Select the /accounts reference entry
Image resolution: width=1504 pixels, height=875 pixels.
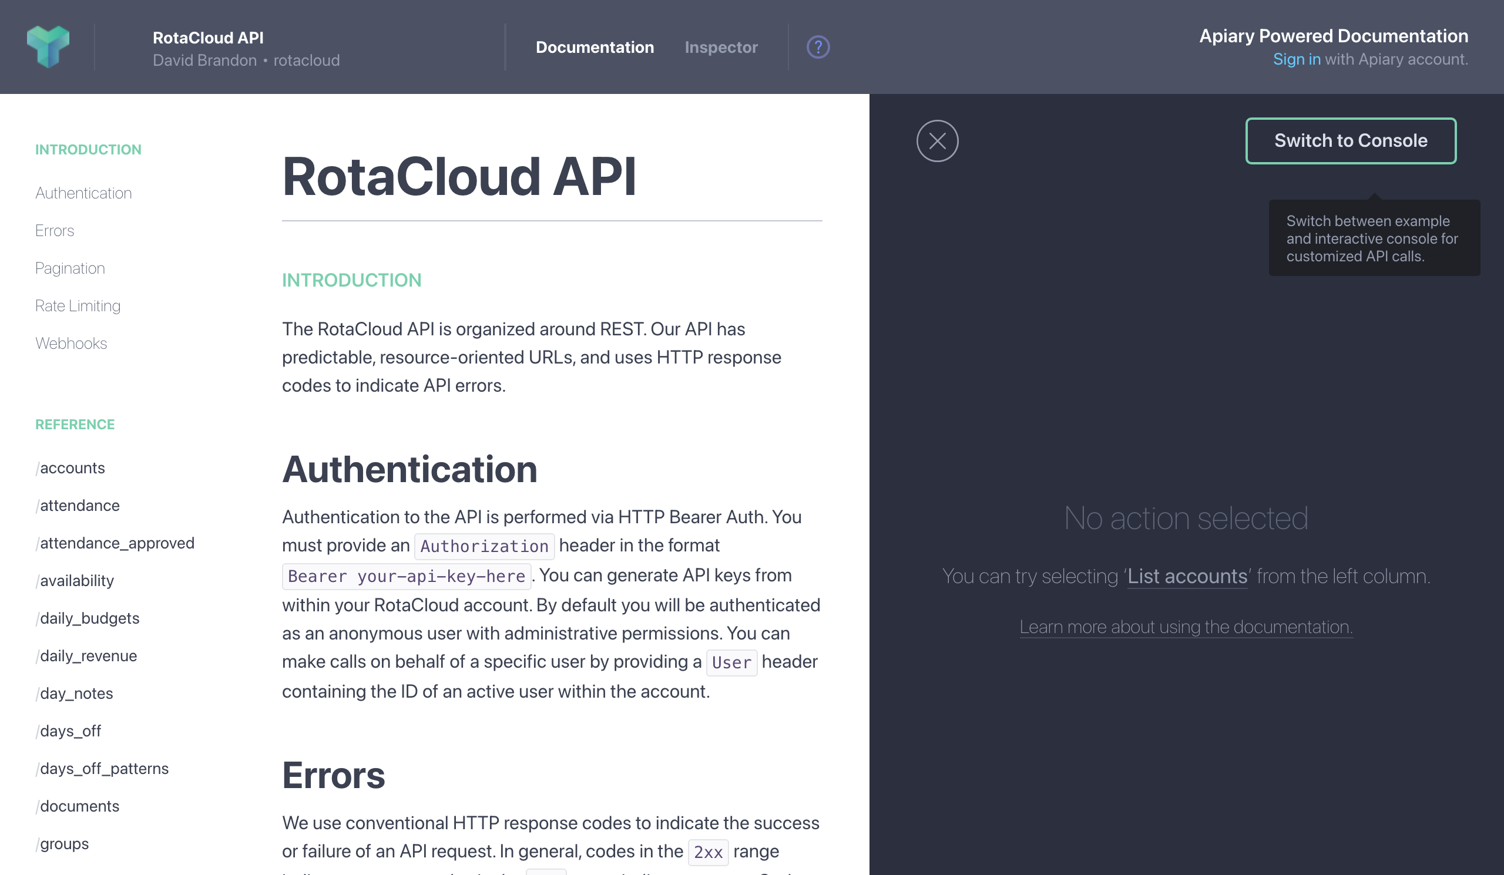point(70,467)
